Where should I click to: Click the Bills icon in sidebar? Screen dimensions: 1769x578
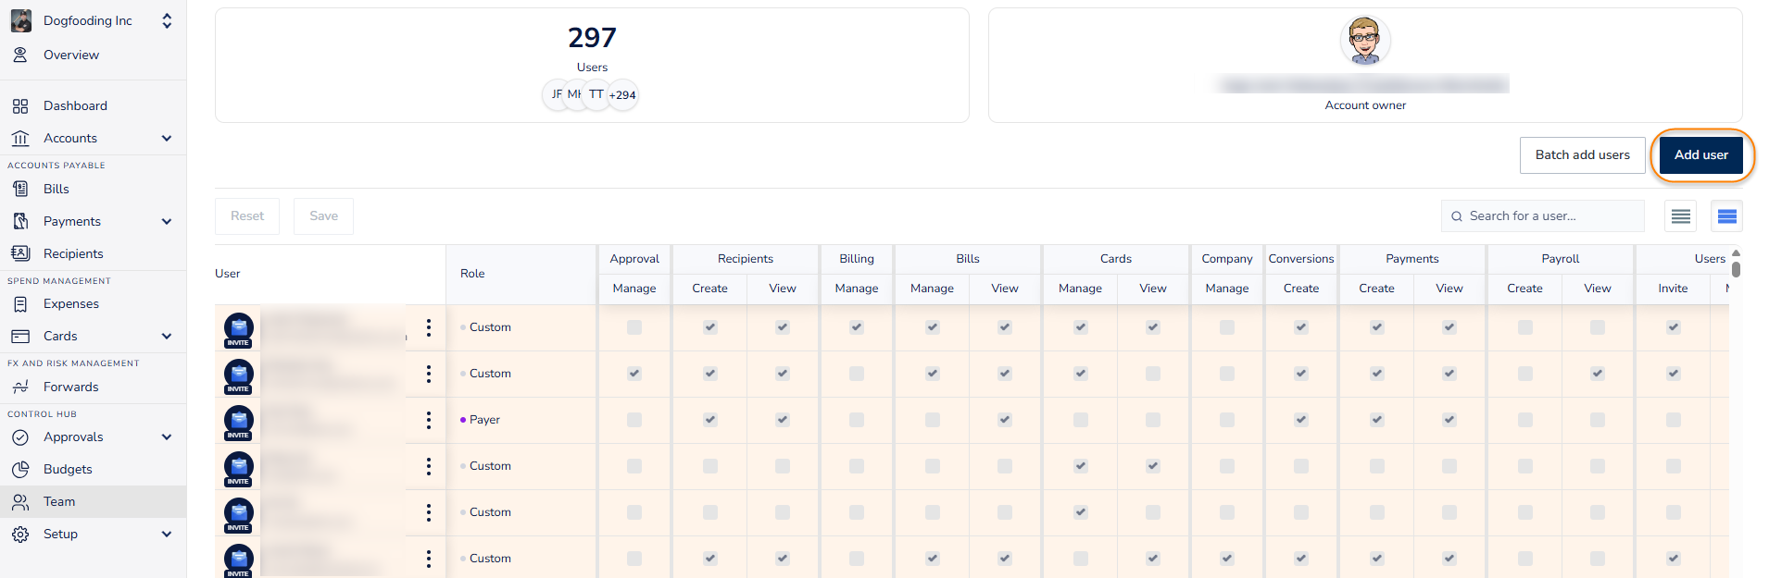20,189
